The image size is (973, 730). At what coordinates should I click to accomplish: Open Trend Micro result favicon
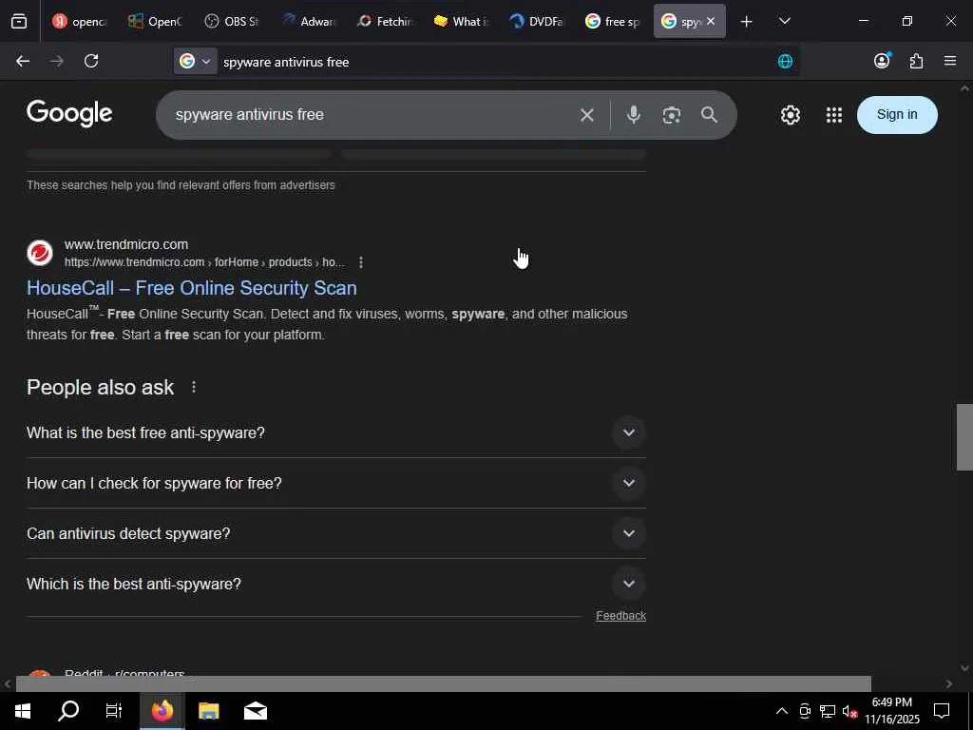pyautogui.click(x=40, y=253)
